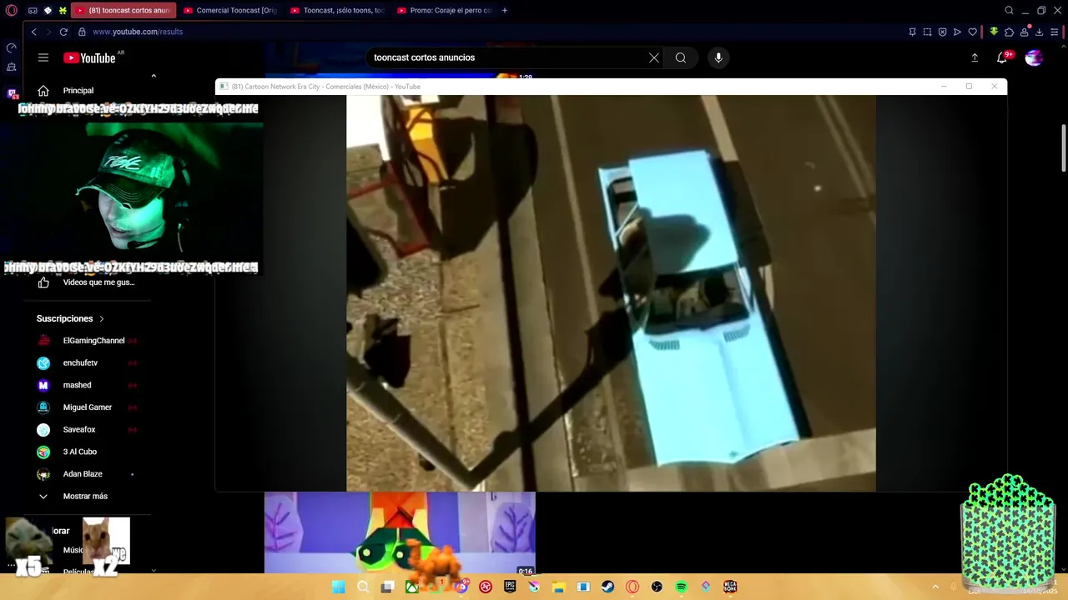
Task: Open ElGamingChannel subscription
Action: click(92, 341)
